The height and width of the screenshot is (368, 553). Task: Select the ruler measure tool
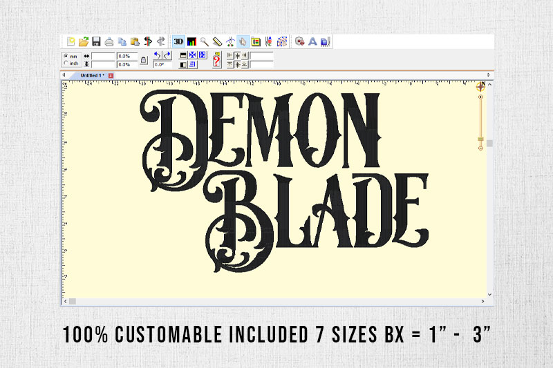[217, 41]
